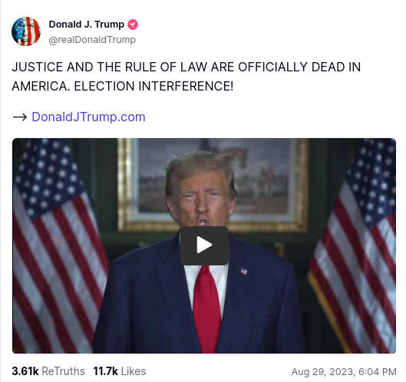
Task: Click the red verified badge icon
Action: (133, 25)
